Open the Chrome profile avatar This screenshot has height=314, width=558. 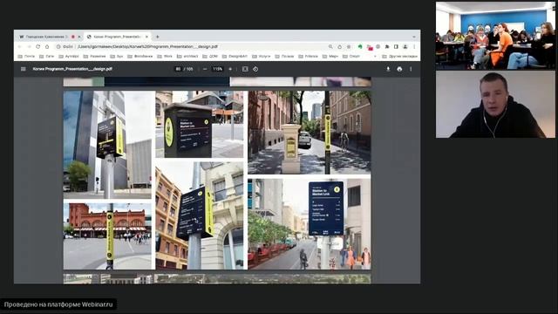405,46
